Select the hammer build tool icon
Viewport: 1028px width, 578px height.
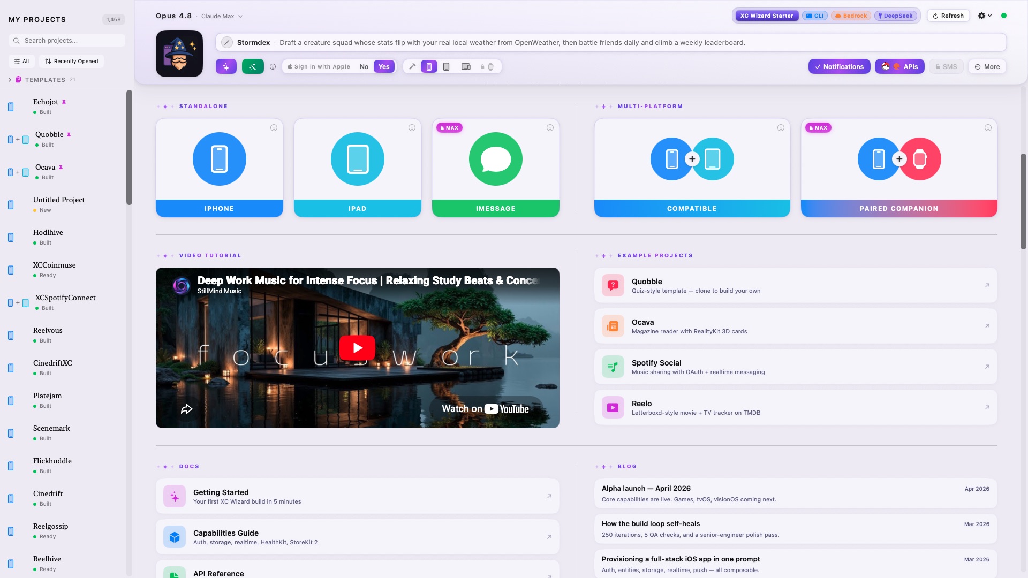pyautogui.click(x=412, y=66)
